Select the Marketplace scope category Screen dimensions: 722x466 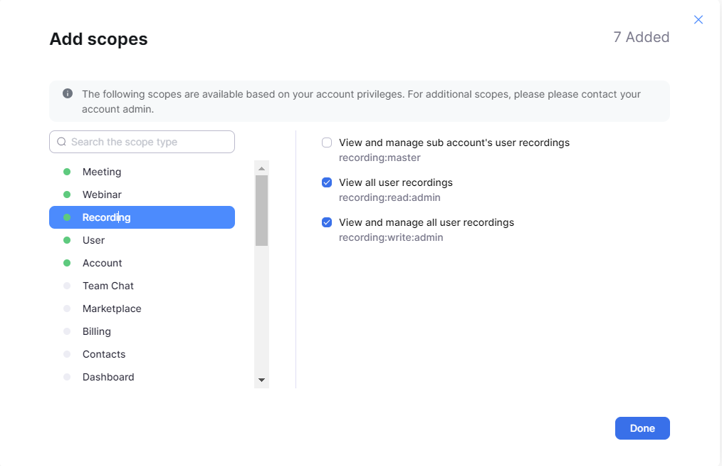tap(112, 309)
